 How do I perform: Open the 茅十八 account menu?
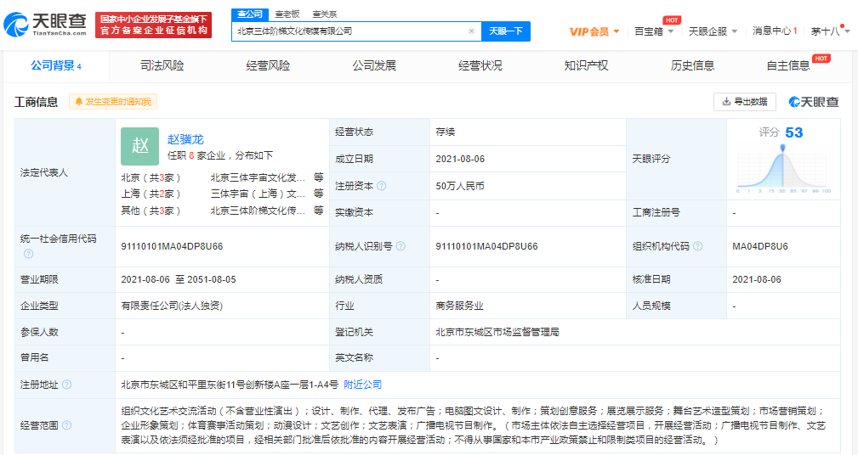(x=830, y=31)
